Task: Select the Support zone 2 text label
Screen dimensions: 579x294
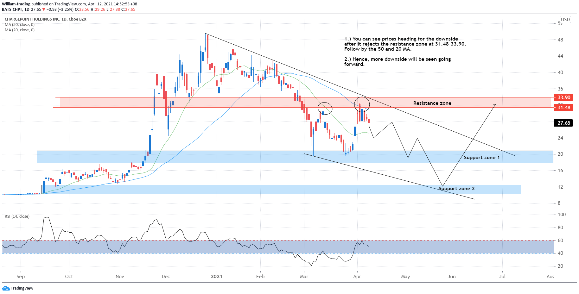Action: [456, 189]
